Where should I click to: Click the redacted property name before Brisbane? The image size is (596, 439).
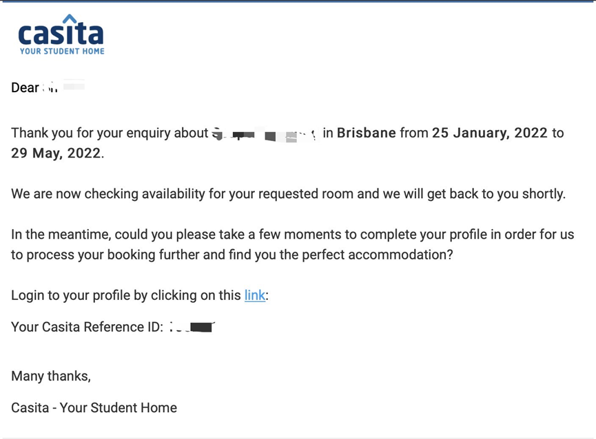(265, 134)
